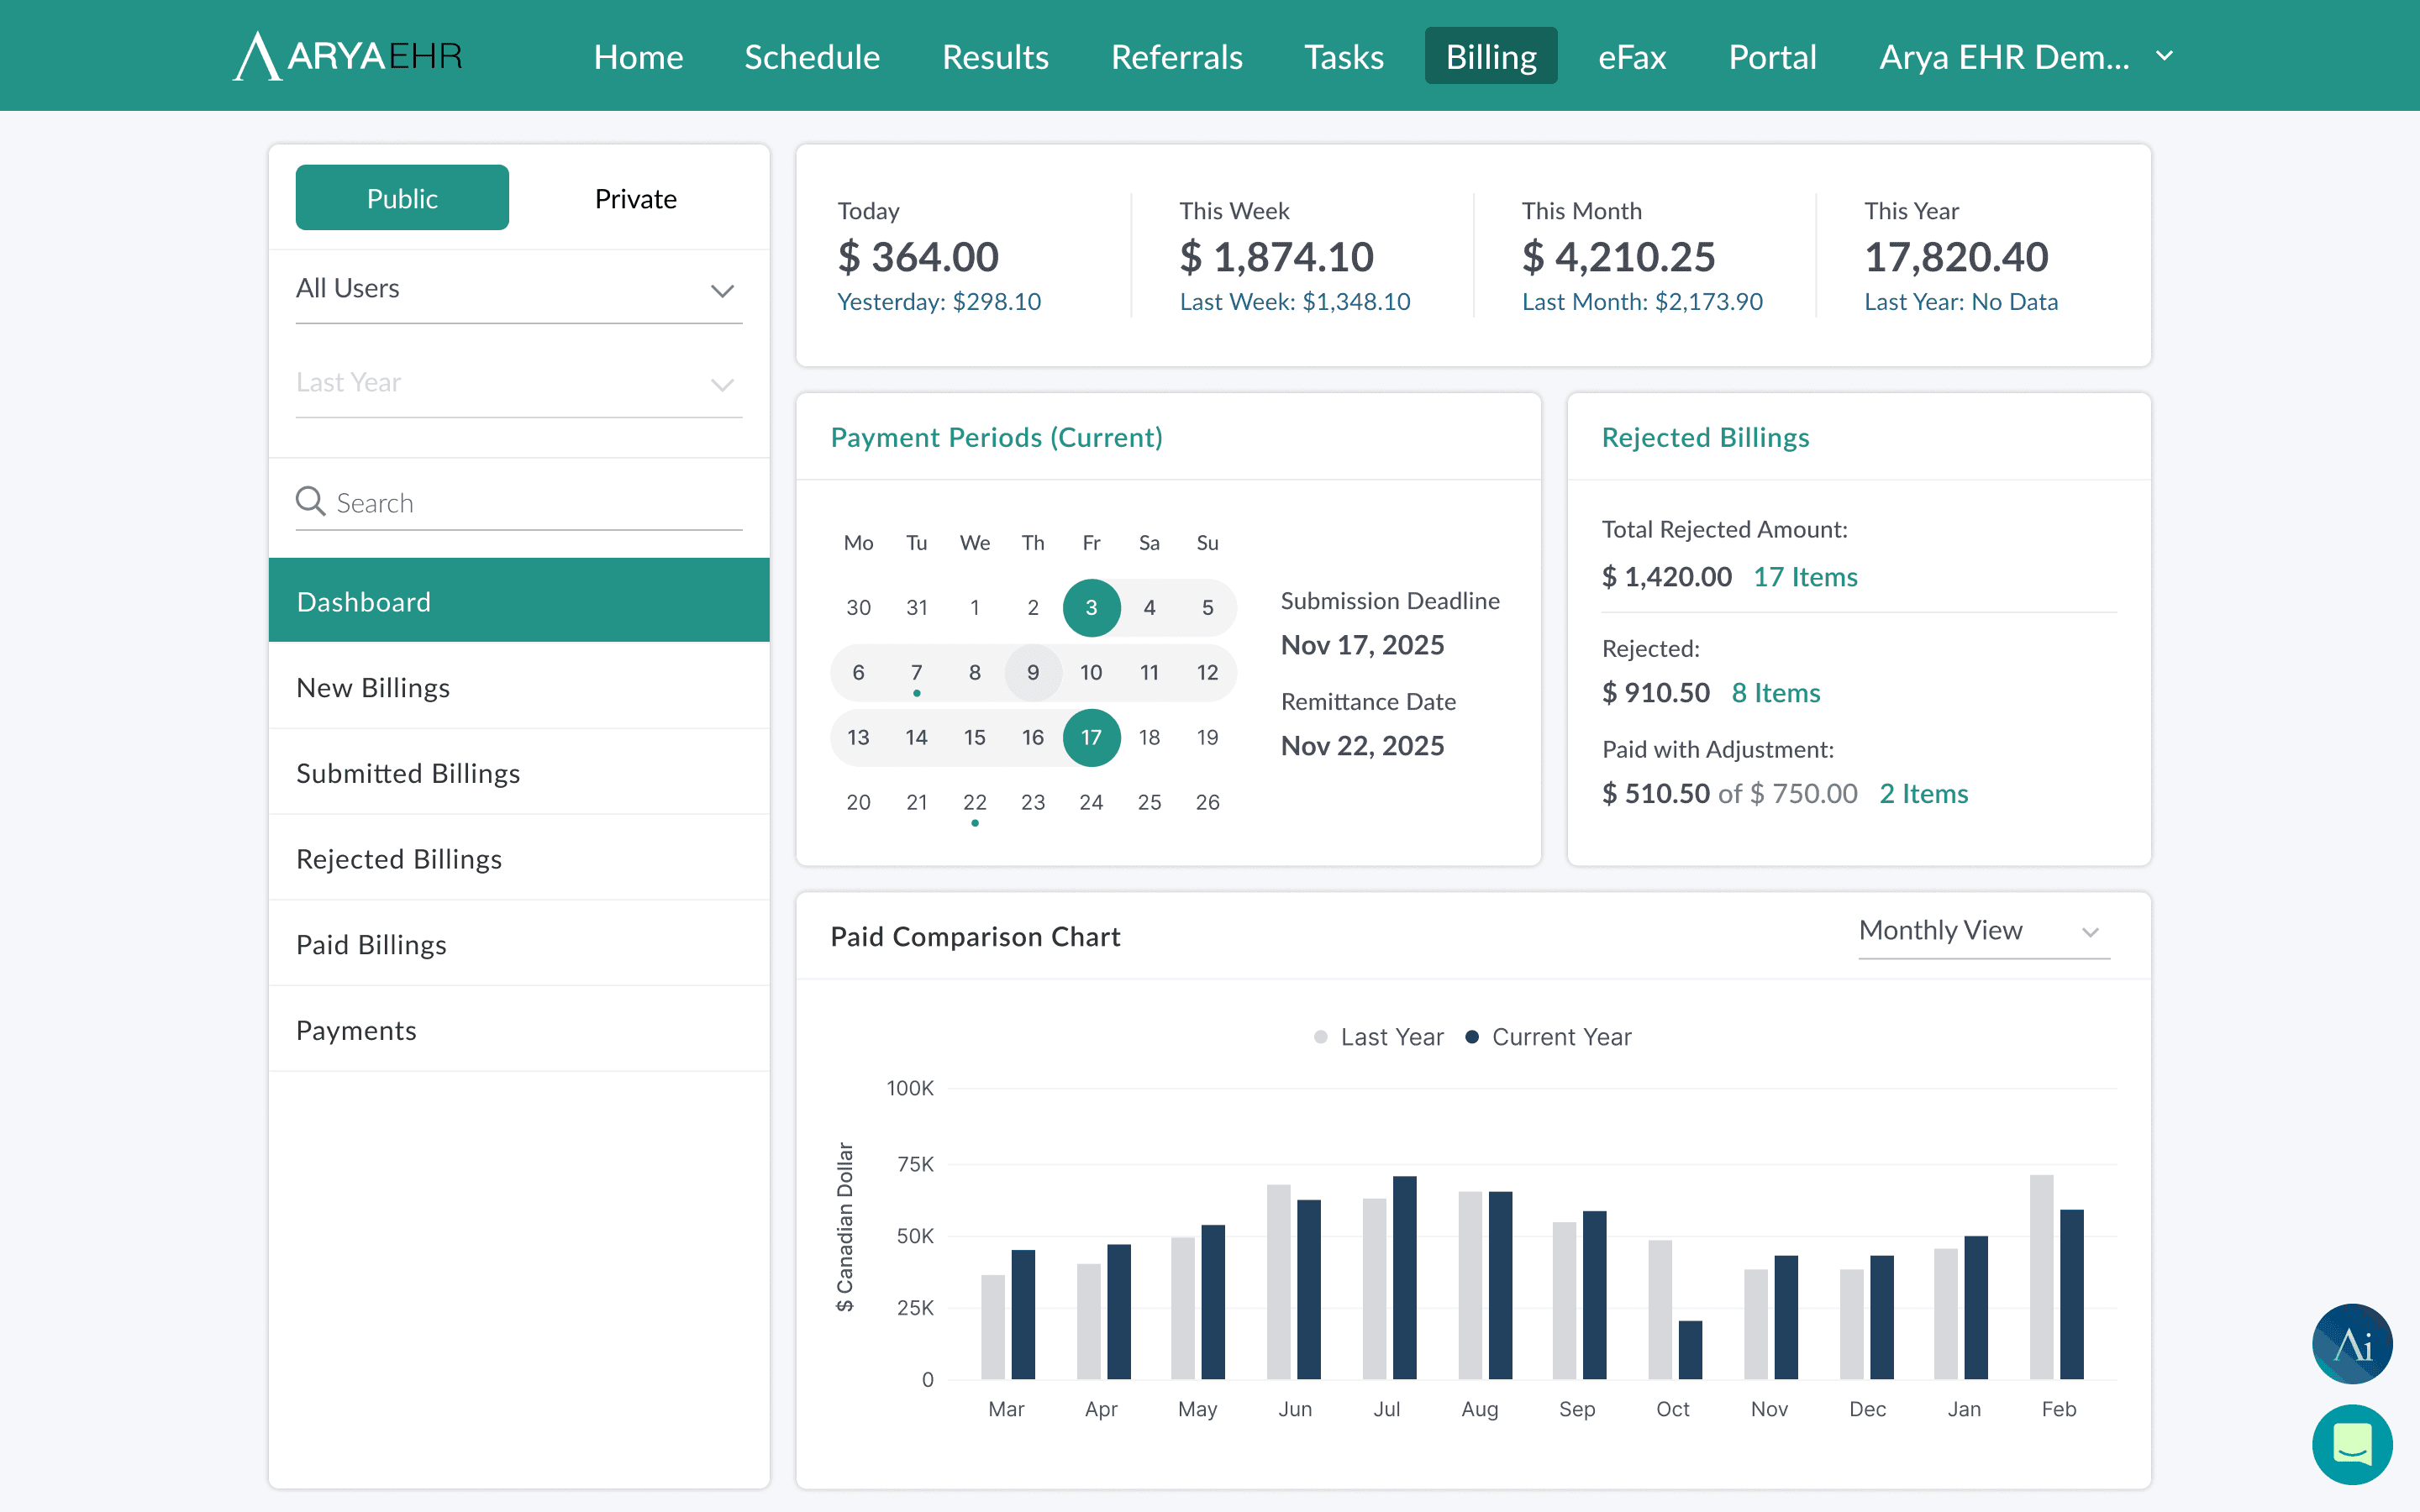Open the 8 Items rejected link

point(1776,693)
